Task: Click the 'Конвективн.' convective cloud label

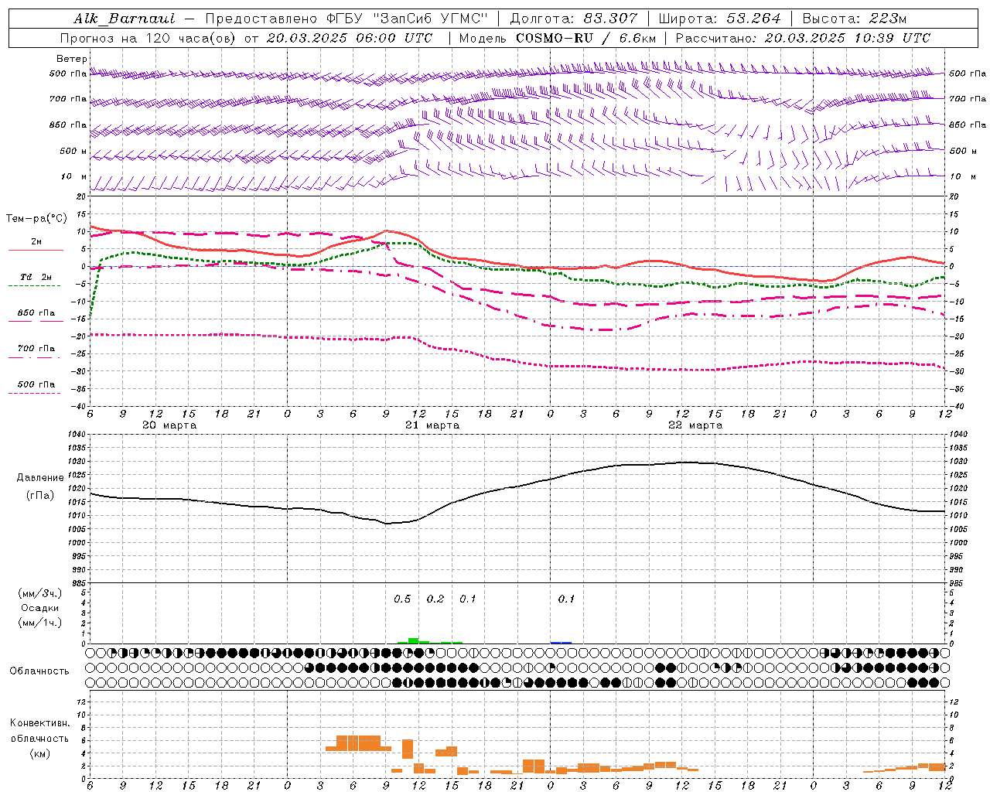Action: 40,724
